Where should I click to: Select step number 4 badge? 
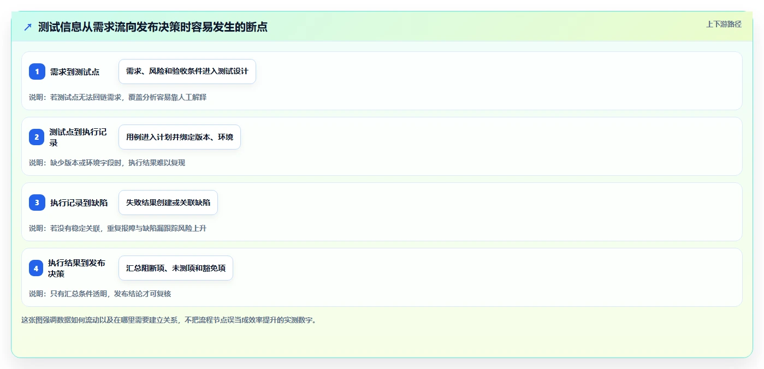click(37, 268)
